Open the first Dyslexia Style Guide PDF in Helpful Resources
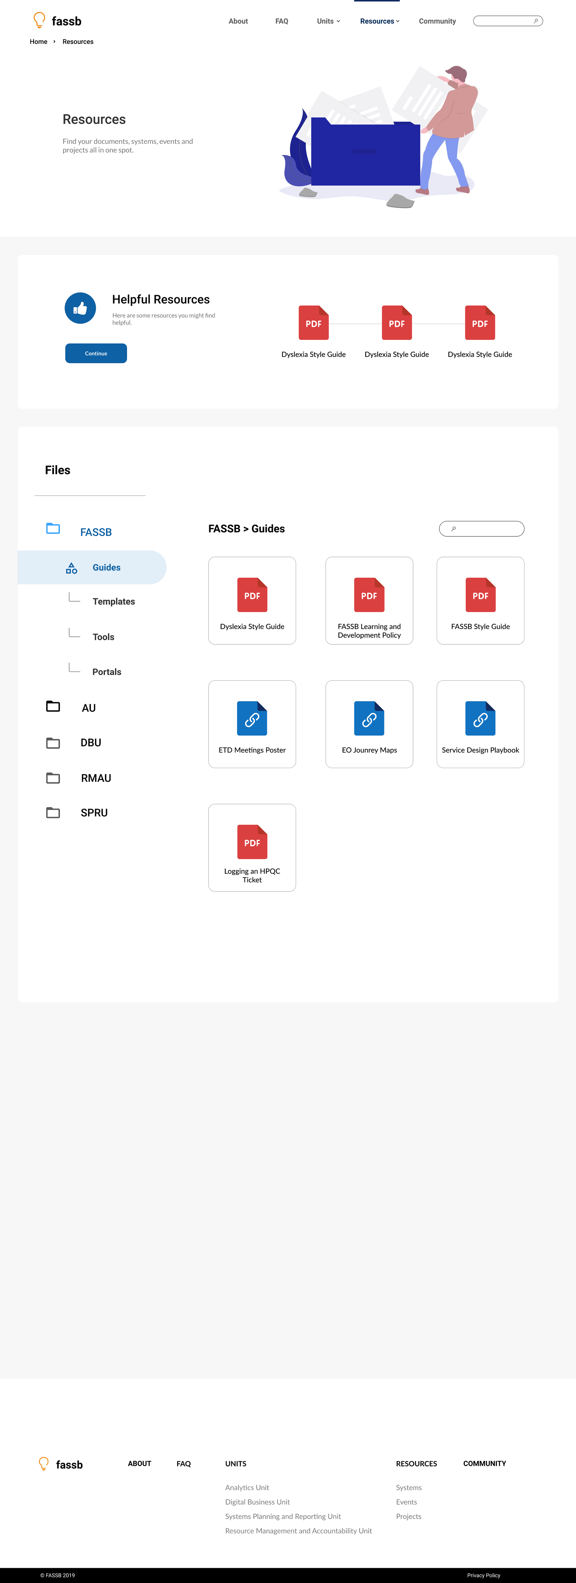 (314, 322)
